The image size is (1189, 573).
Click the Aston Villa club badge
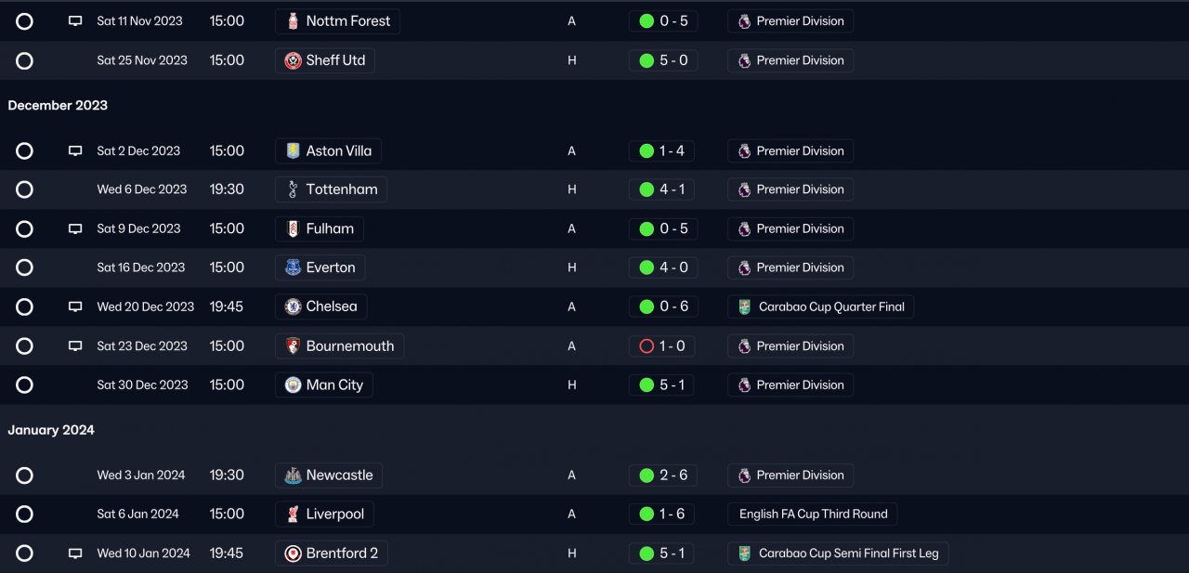294,151
